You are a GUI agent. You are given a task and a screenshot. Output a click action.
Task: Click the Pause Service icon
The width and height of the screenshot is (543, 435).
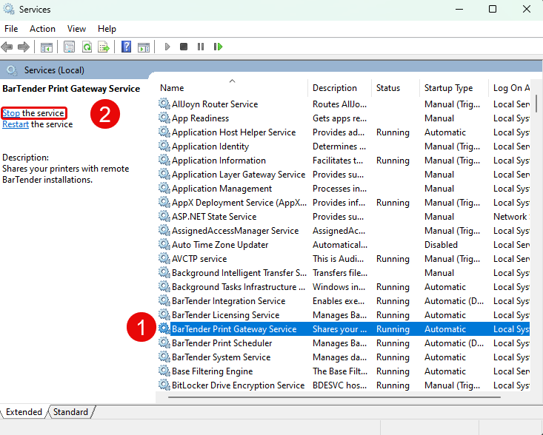click(201, 47)
